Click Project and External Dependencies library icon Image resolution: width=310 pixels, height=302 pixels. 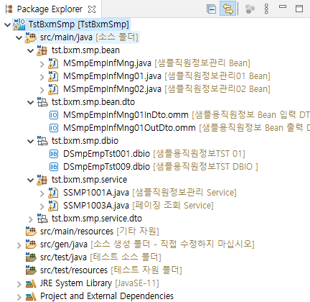[31, 296]
